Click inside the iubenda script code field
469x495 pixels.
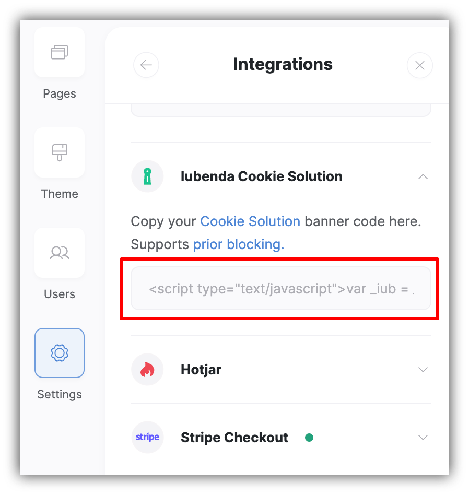pos(280,288)
